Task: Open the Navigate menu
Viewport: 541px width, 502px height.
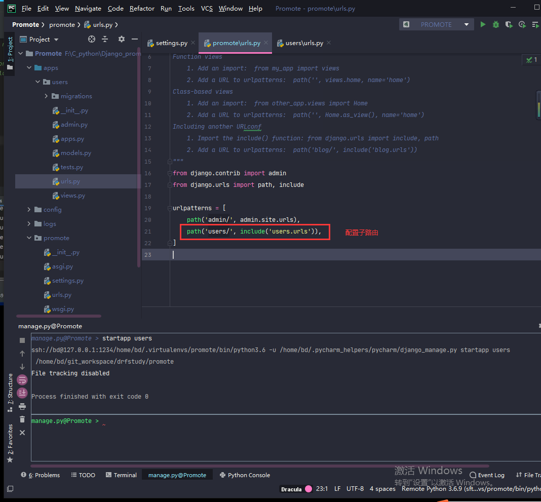Action: tap(88, 8)
